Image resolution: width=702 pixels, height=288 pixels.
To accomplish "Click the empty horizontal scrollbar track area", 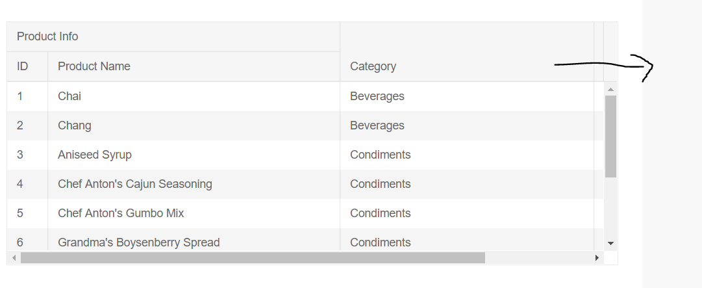I will point(538,257).
